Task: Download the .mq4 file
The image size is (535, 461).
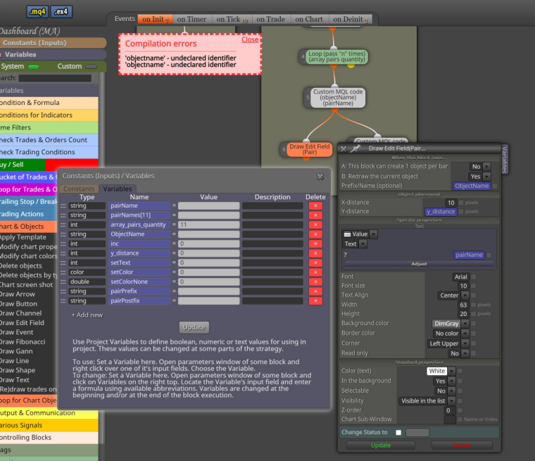Action: click(x=37, y=11)
